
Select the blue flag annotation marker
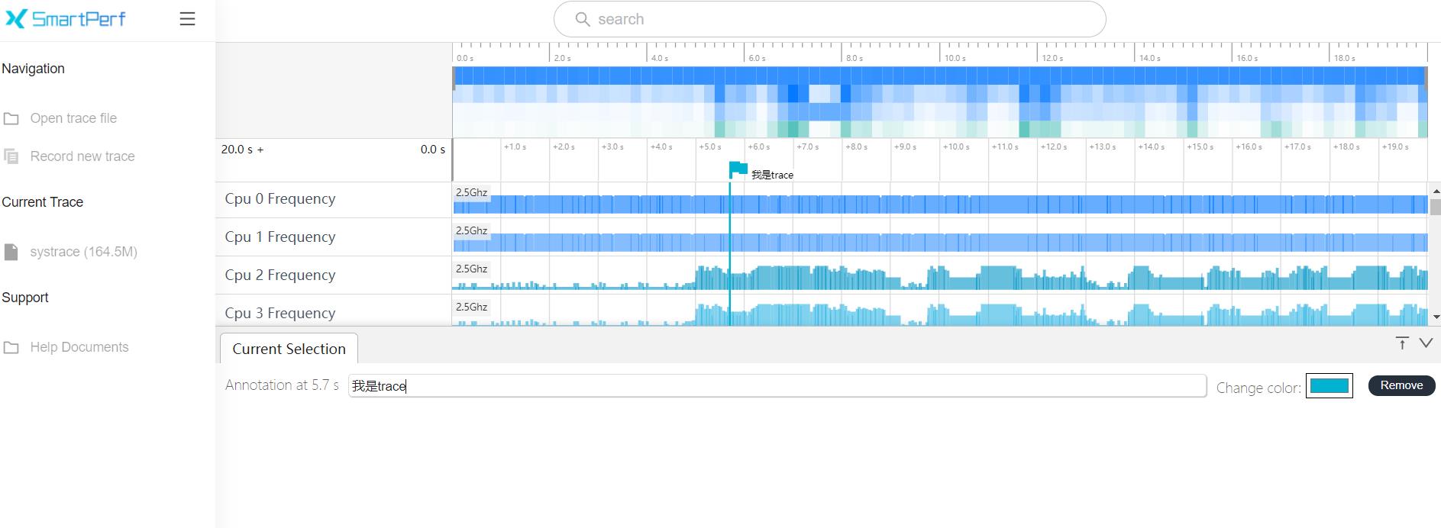(738, 169)
